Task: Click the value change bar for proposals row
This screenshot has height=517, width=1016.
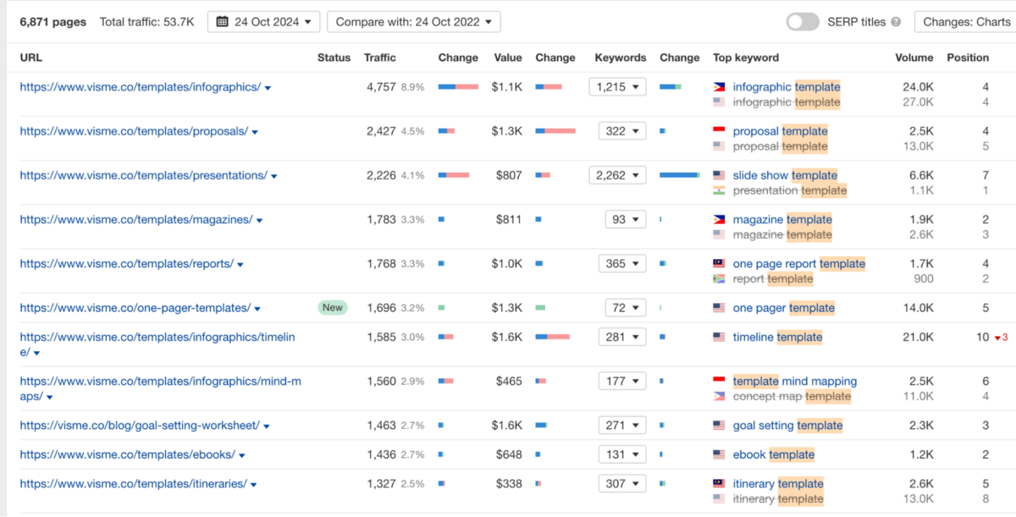Action: tap(555, 131)
